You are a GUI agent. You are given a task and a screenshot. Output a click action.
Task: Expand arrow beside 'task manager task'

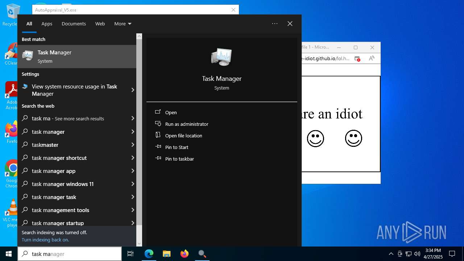click(x=133, y=197)
